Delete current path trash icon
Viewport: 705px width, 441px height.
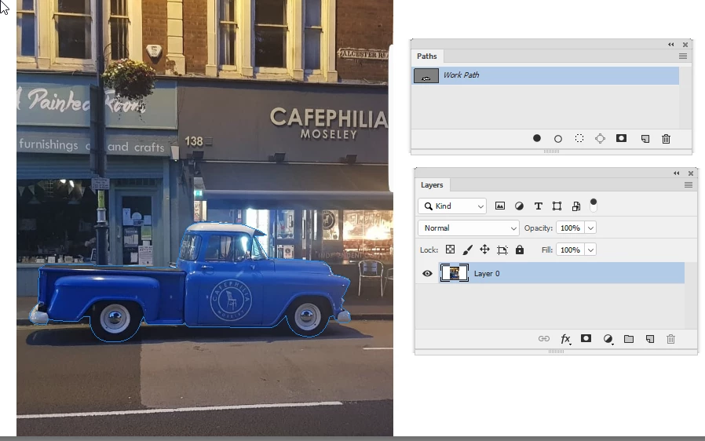[x=667, y=139]
